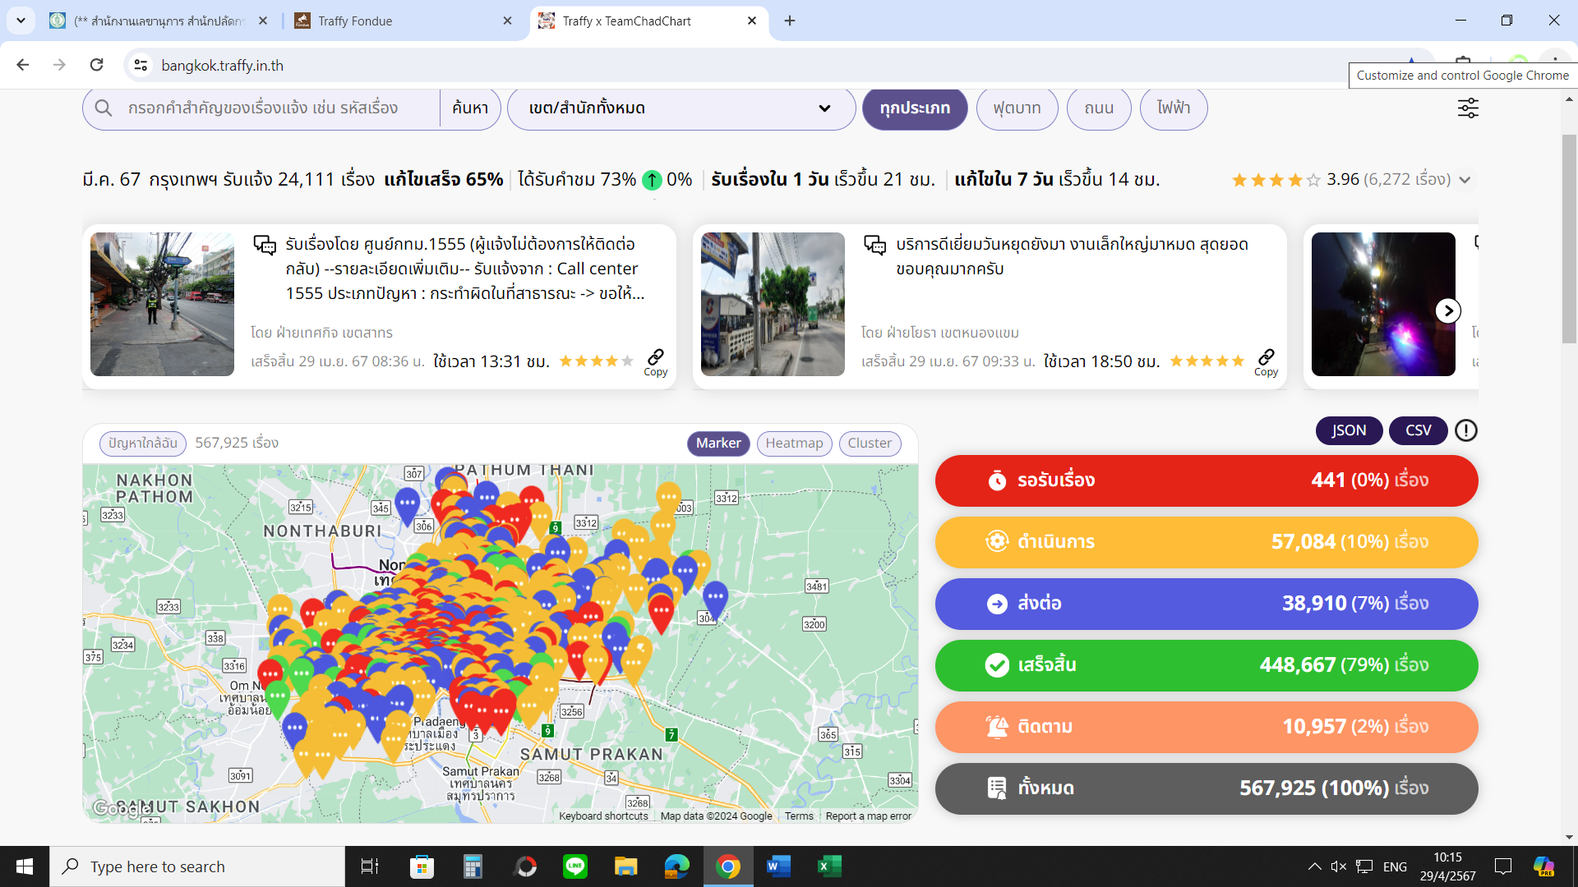Download data as JSON
The image size is (1578, 887).
tap(1349, 430)
